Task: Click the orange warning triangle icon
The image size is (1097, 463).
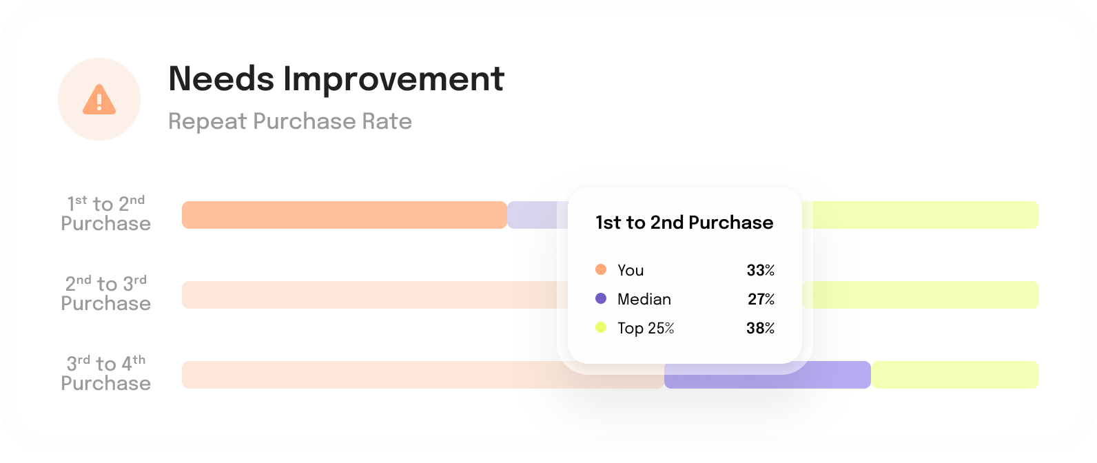Action: point(99,99)
